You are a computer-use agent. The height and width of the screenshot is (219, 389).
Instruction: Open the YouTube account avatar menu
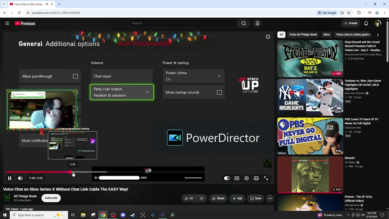pyautogui.click(x=378, y=23)
